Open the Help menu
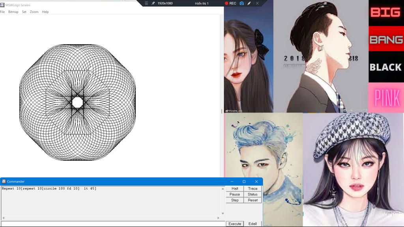 click(45, 12)
